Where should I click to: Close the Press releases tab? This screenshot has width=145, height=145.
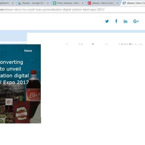click(x=83, y=3)
